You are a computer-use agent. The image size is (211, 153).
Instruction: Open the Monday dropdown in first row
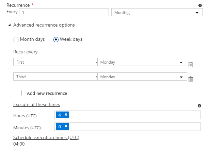pos(142,62)
